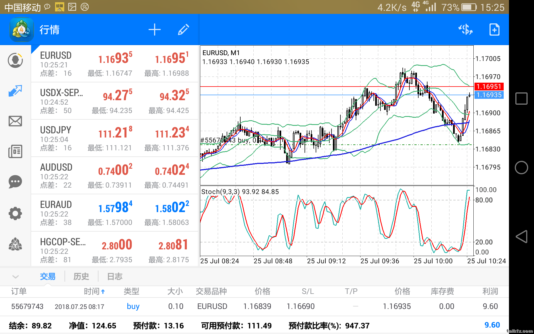
Task: Select the quotes arrows icon in sidebar
Action: pos(15,91)
